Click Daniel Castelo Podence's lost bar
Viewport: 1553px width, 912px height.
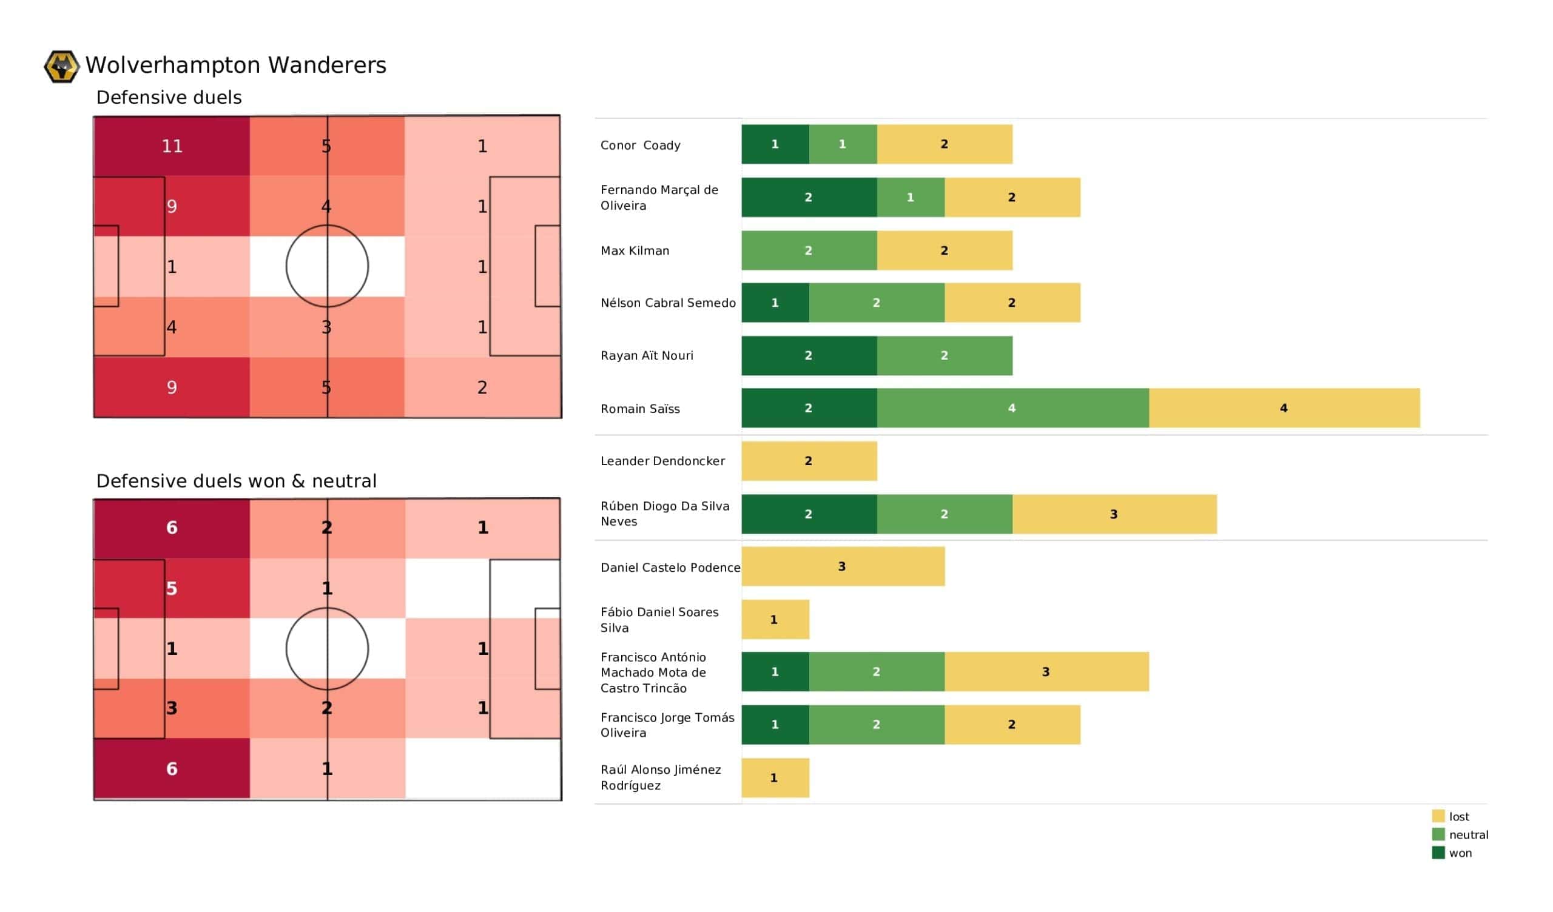[843, 567]
